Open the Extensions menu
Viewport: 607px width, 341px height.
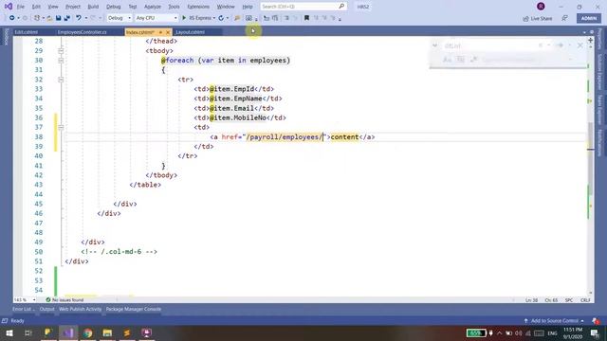[198, 7]
